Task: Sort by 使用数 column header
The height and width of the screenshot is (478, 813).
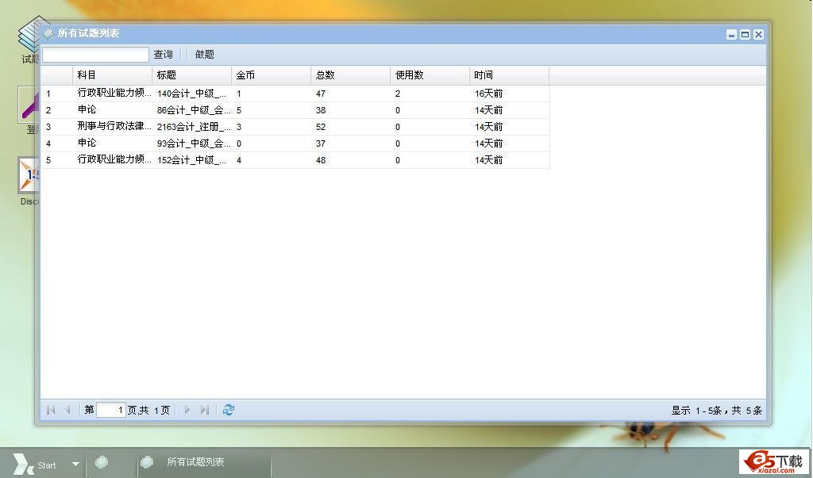Action: point(430,75)
